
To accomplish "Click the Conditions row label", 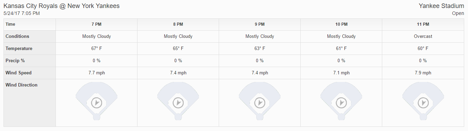I will [x=17, y=36].
